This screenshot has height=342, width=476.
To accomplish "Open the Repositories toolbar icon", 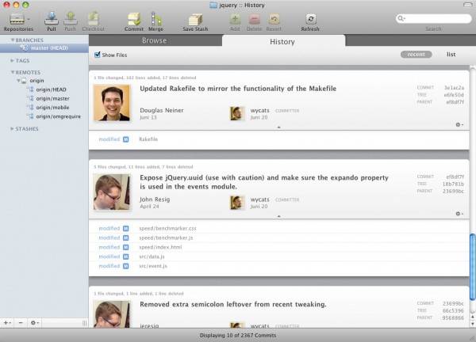I will click(17, 20).
